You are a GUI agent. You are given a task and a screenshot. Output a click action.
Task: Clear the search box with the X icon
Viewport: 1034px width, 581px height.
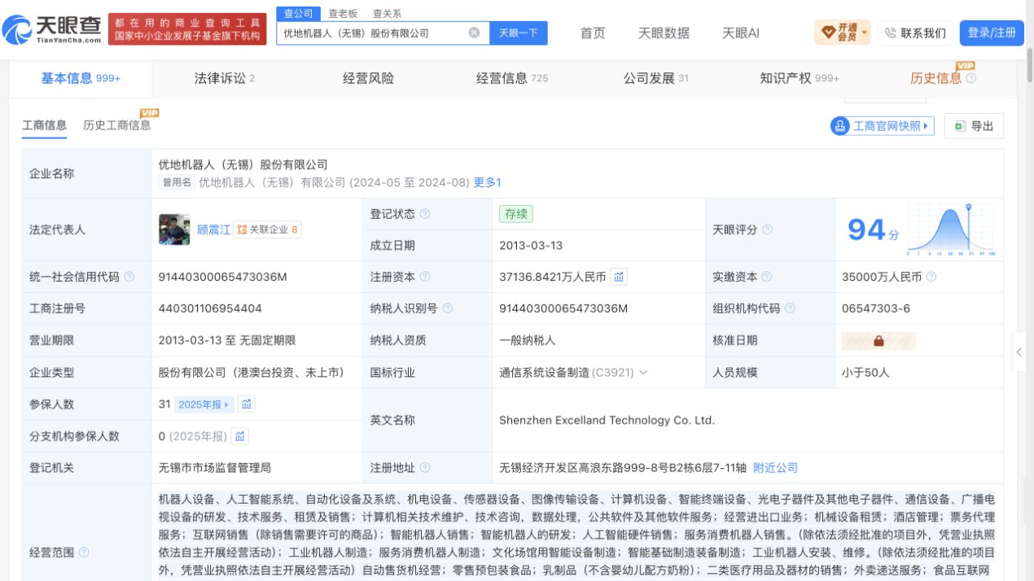474,33
